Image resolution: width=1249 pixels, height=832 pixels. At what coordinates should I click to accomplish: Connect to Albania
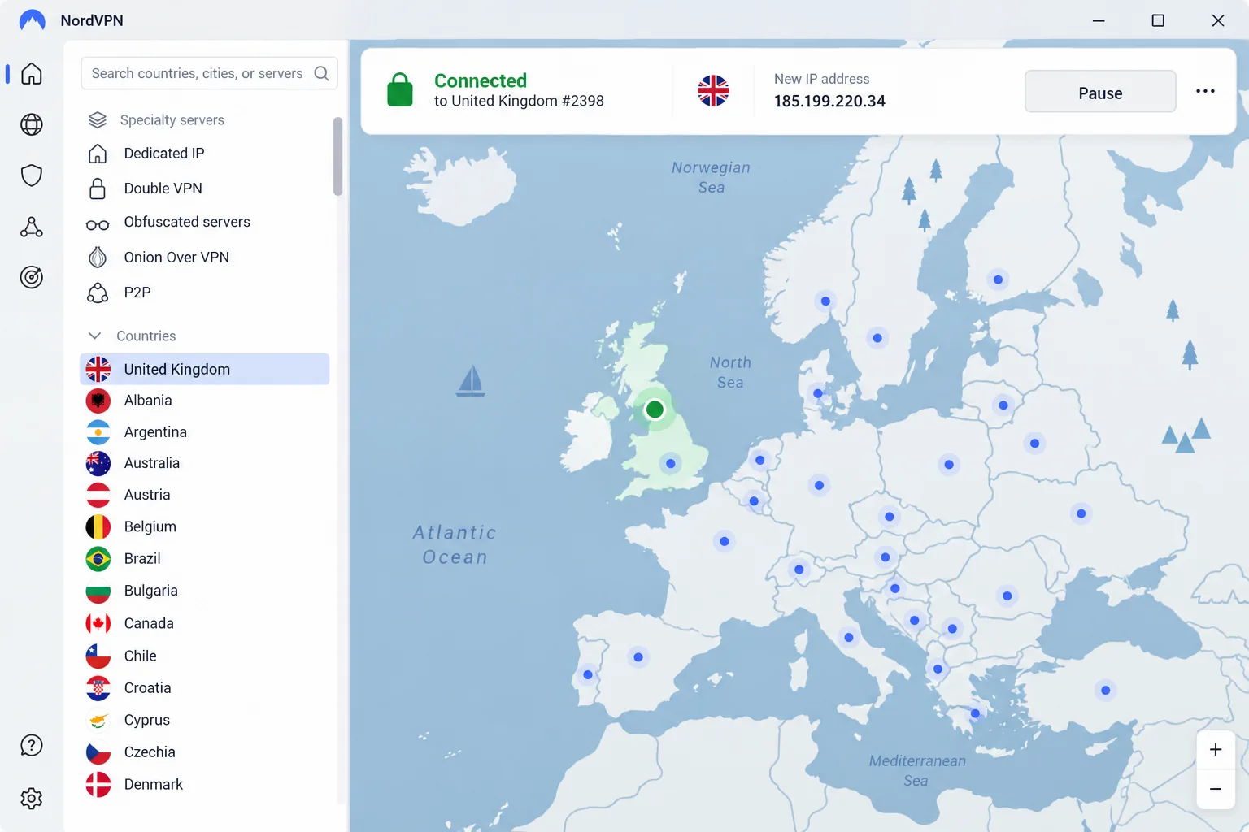click(205, 401)
